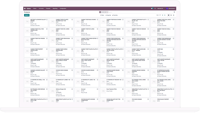Click the Products breadcrumb title
The width and height of the screenshot is (200, 120).
(27, 12)
